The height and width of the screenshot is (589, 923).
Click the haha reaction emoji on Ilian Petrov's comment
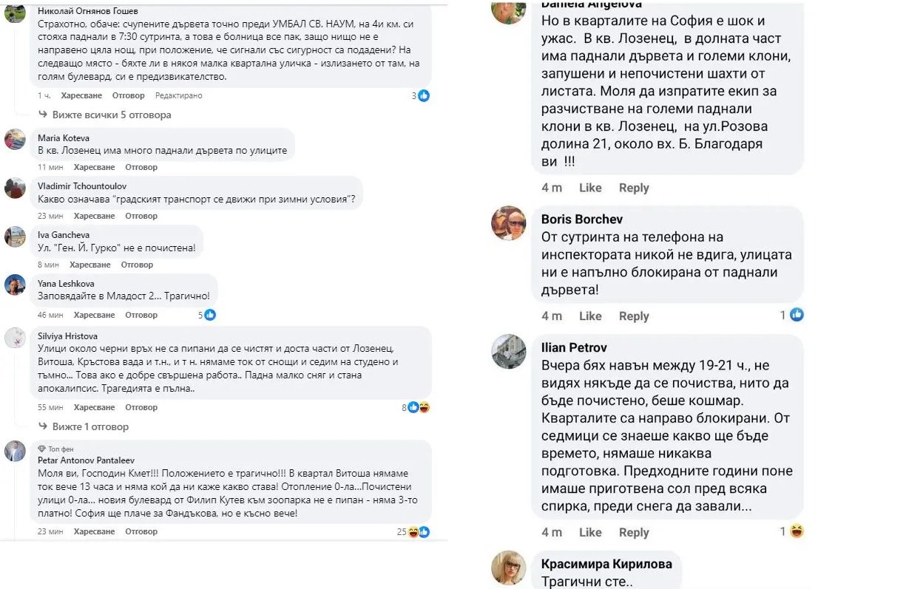[797, 531]
